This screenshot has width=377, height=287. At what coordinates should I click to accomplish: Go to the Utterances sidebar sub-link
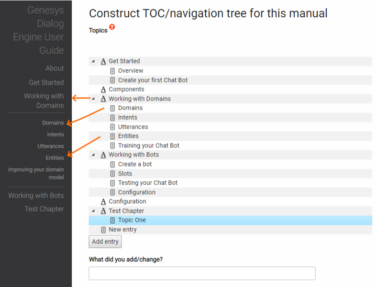point(51,146)
